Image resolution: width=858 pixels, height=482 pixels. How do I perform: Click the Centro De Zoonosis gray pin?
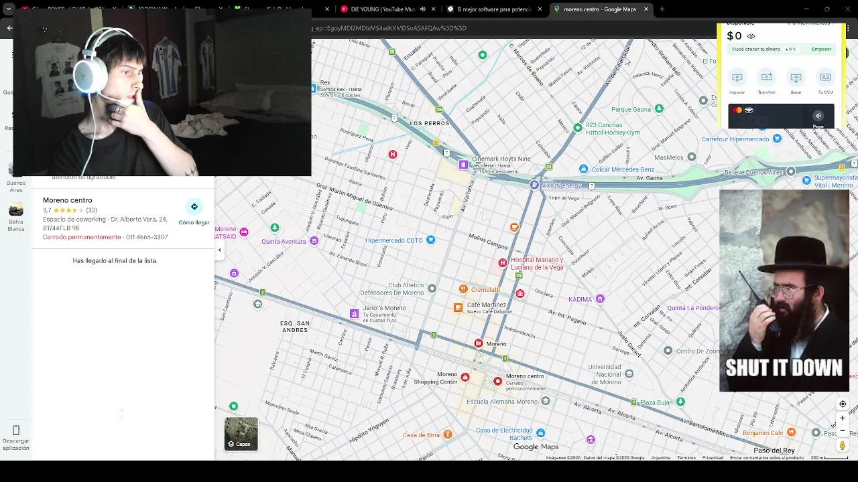click(x=668, y=350)
